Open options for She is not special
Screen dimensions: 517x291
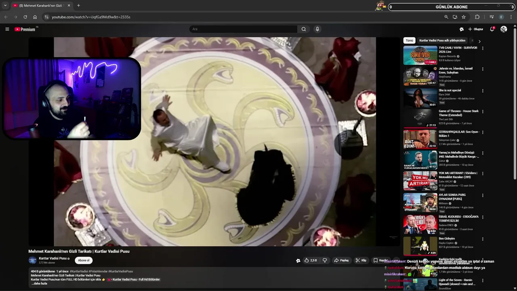pyautogui.click(x=483, y=91)
